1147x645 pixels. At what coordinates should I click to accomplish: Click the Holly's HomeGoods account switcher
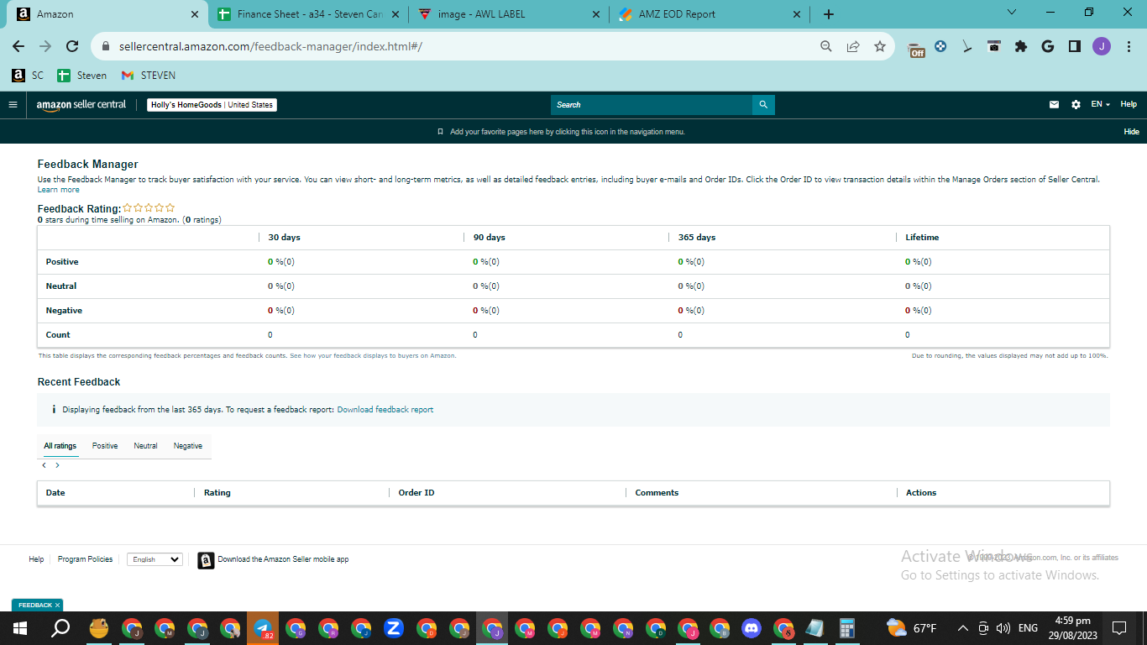(212, 105)
